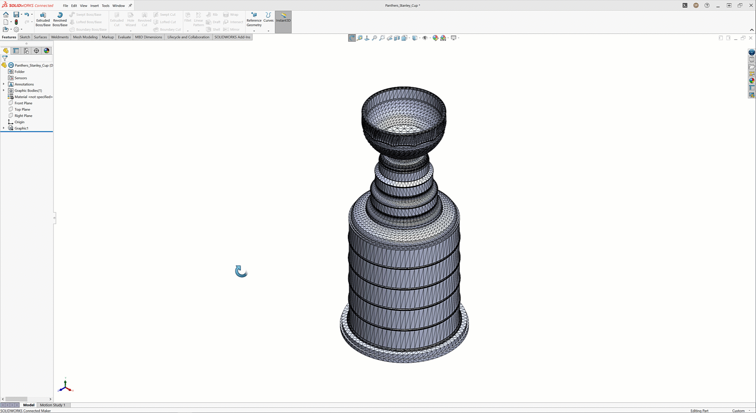Click the feature tree horizontal scrollbar
This screenshot has width=756, height=413.
click(x=16, y=399)
